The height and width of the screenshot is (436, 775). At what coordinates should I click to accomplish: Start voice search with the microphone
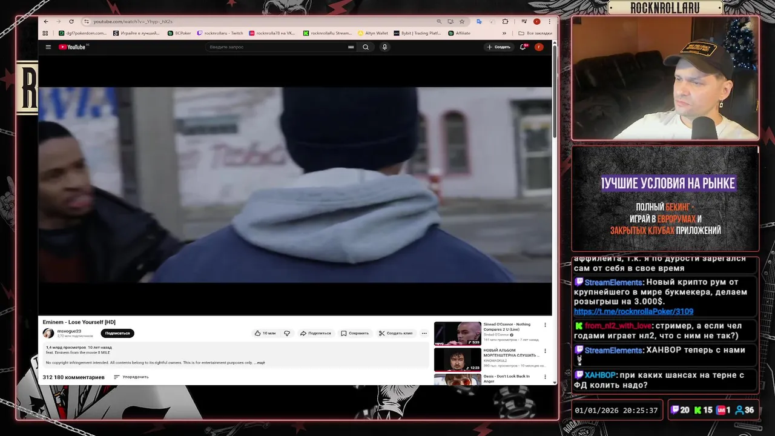384,47
